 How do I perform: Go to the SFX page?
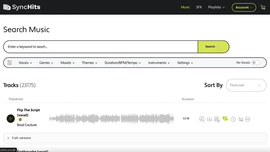[199, 7]
